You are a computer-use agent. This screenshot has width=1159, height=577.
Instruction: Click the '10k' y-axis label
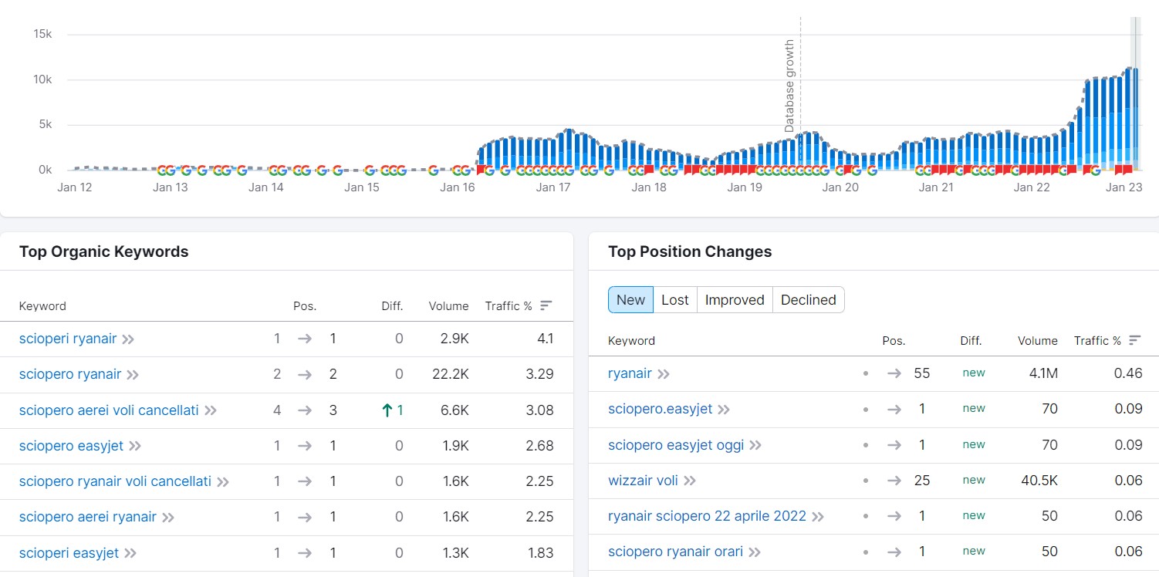coord(42,79)
